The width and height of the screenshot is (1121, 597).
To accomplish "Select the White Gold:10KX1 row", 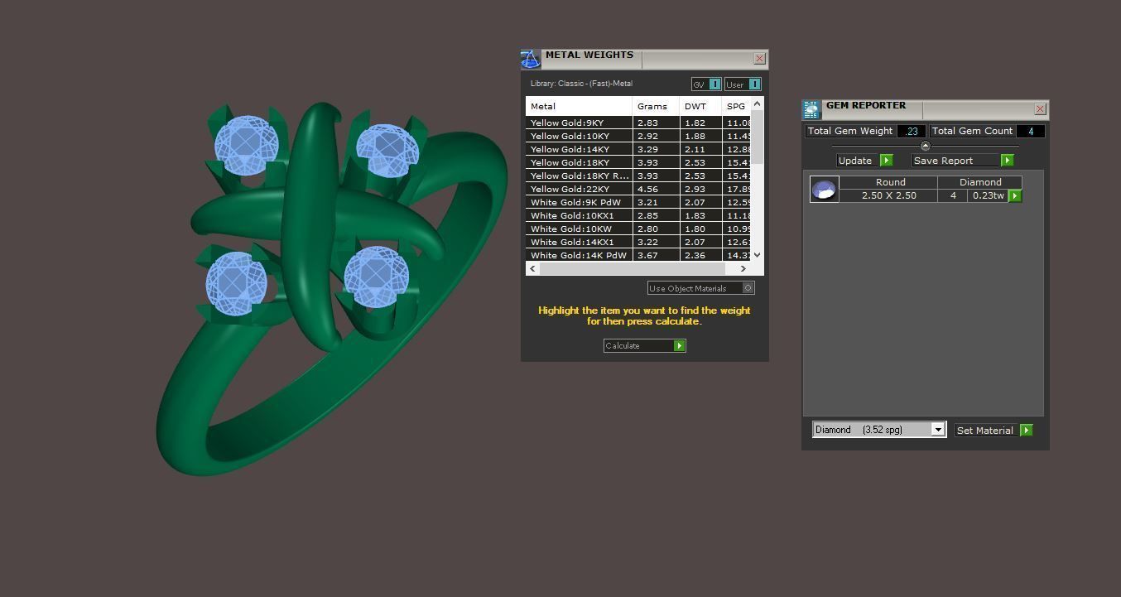I will (x=637, y=215).
